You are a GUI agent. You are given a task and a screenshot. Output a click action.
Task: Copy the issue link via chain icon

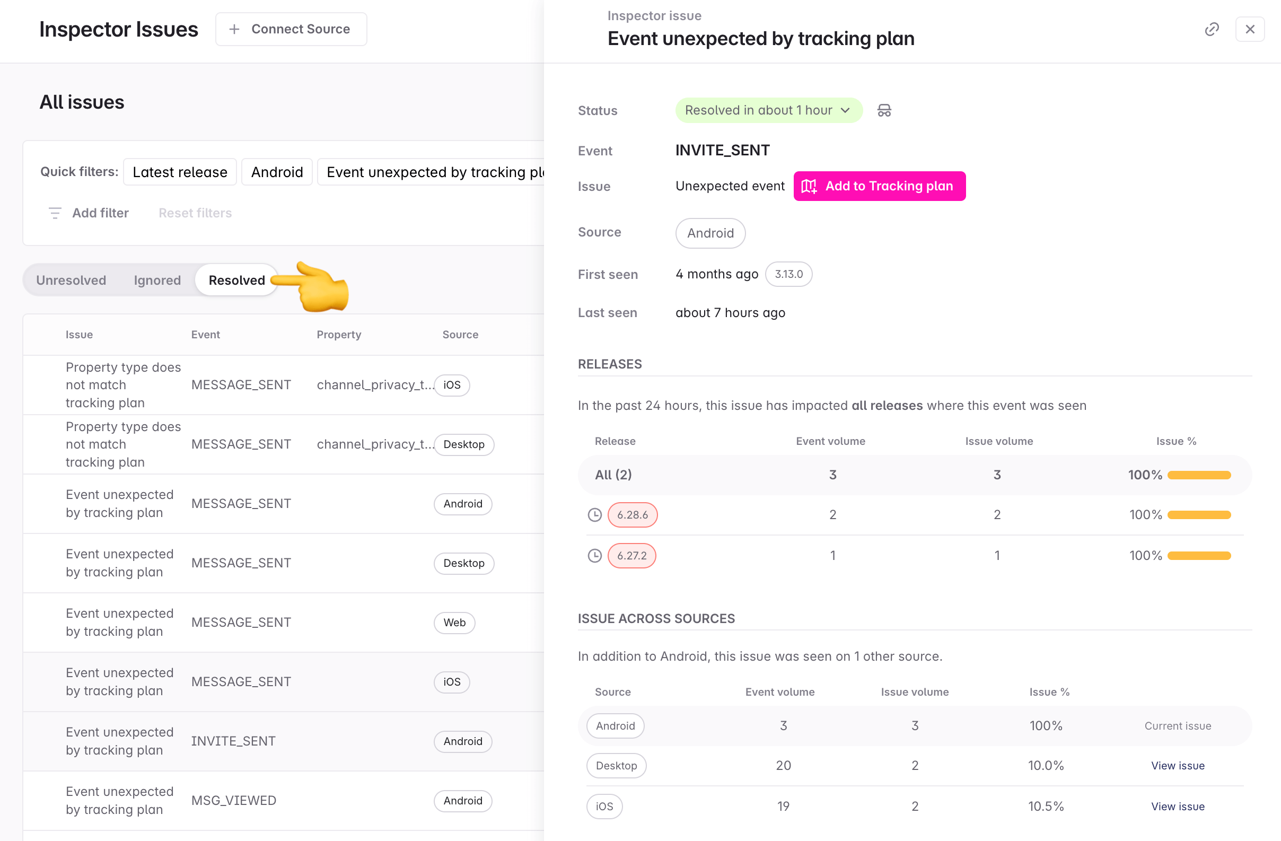[1212, 29]
